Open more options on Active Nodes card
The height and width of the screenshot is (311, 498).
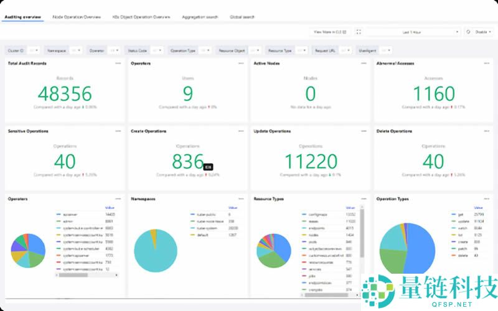[364, 63]
